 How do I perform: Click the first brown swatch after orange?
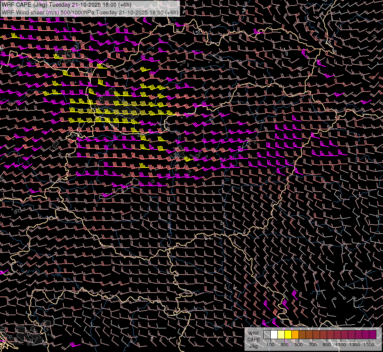302,335
